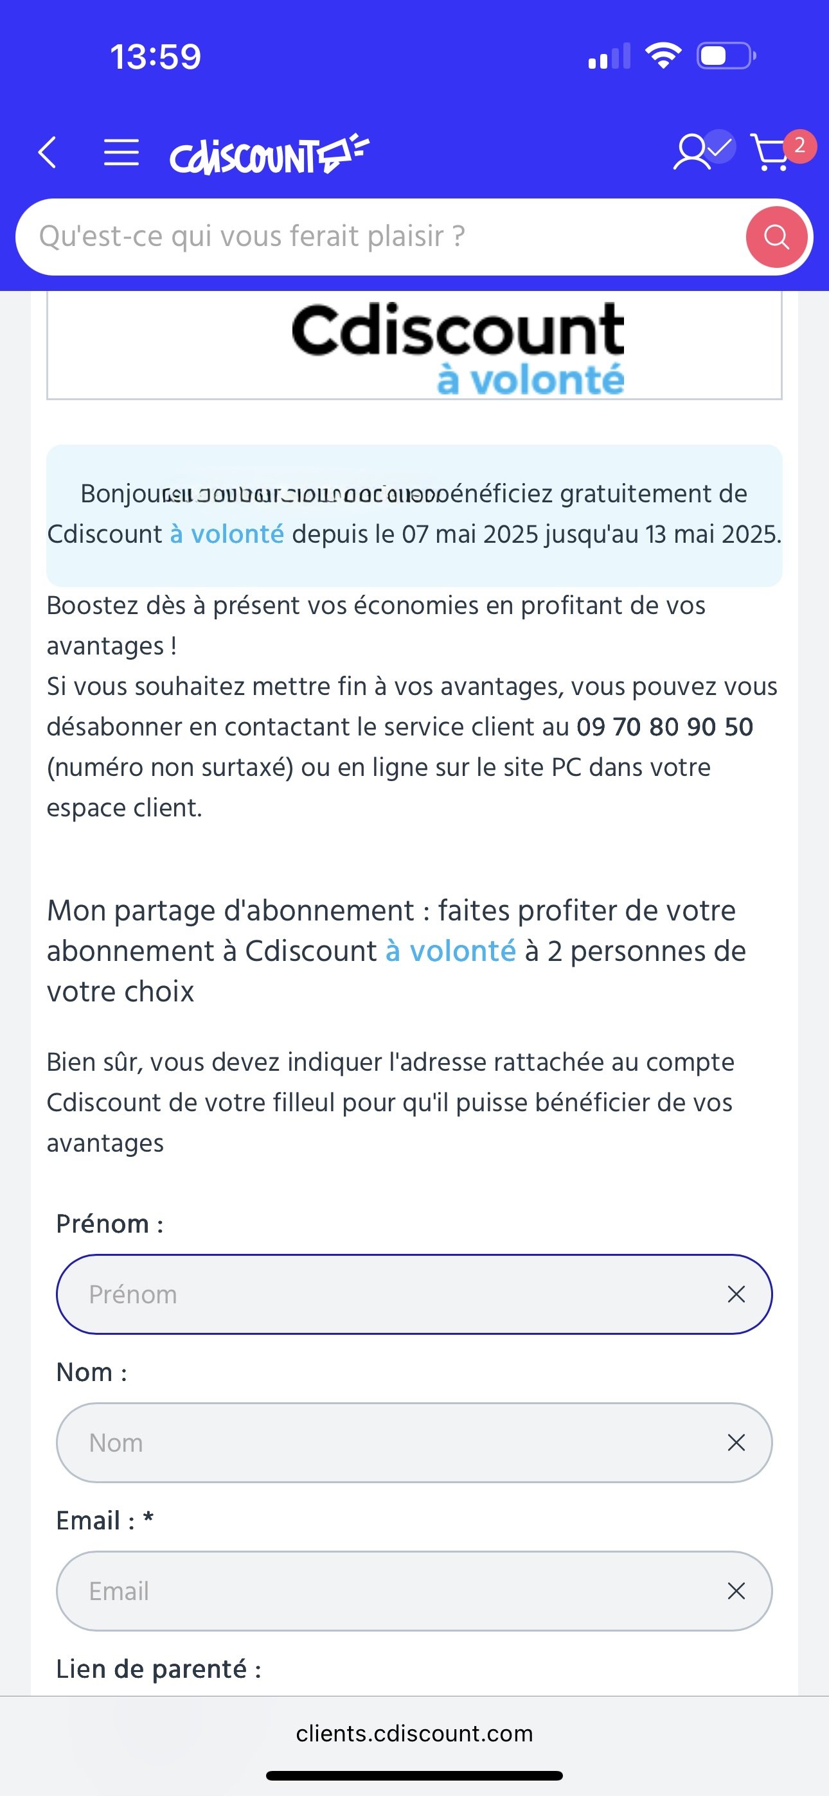Tap 'à volonté' in partage heading
This screenshot has width=829, height=1796.
coord(450,951)
